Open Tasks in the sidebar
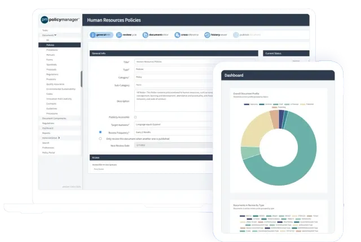The height and width of the screenshot is (242, 361). (45, 30)
